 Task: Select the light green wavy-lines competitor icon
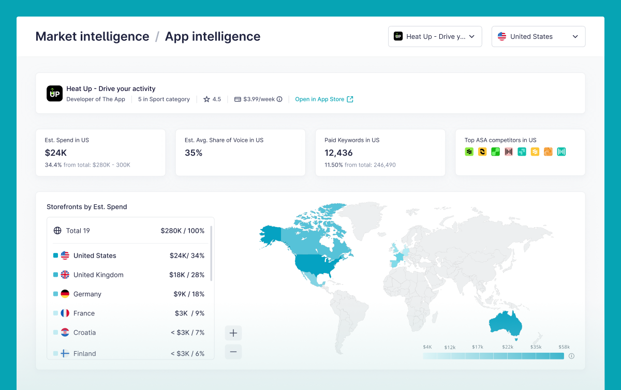(x=469, y=152)
